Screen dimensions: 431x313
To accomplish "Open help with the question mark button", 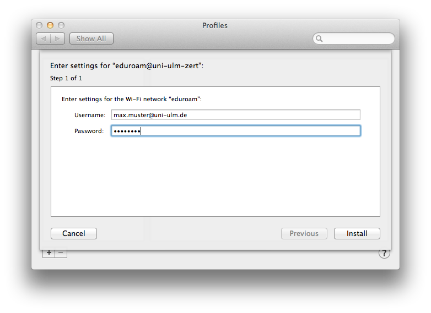I will 384,253.
